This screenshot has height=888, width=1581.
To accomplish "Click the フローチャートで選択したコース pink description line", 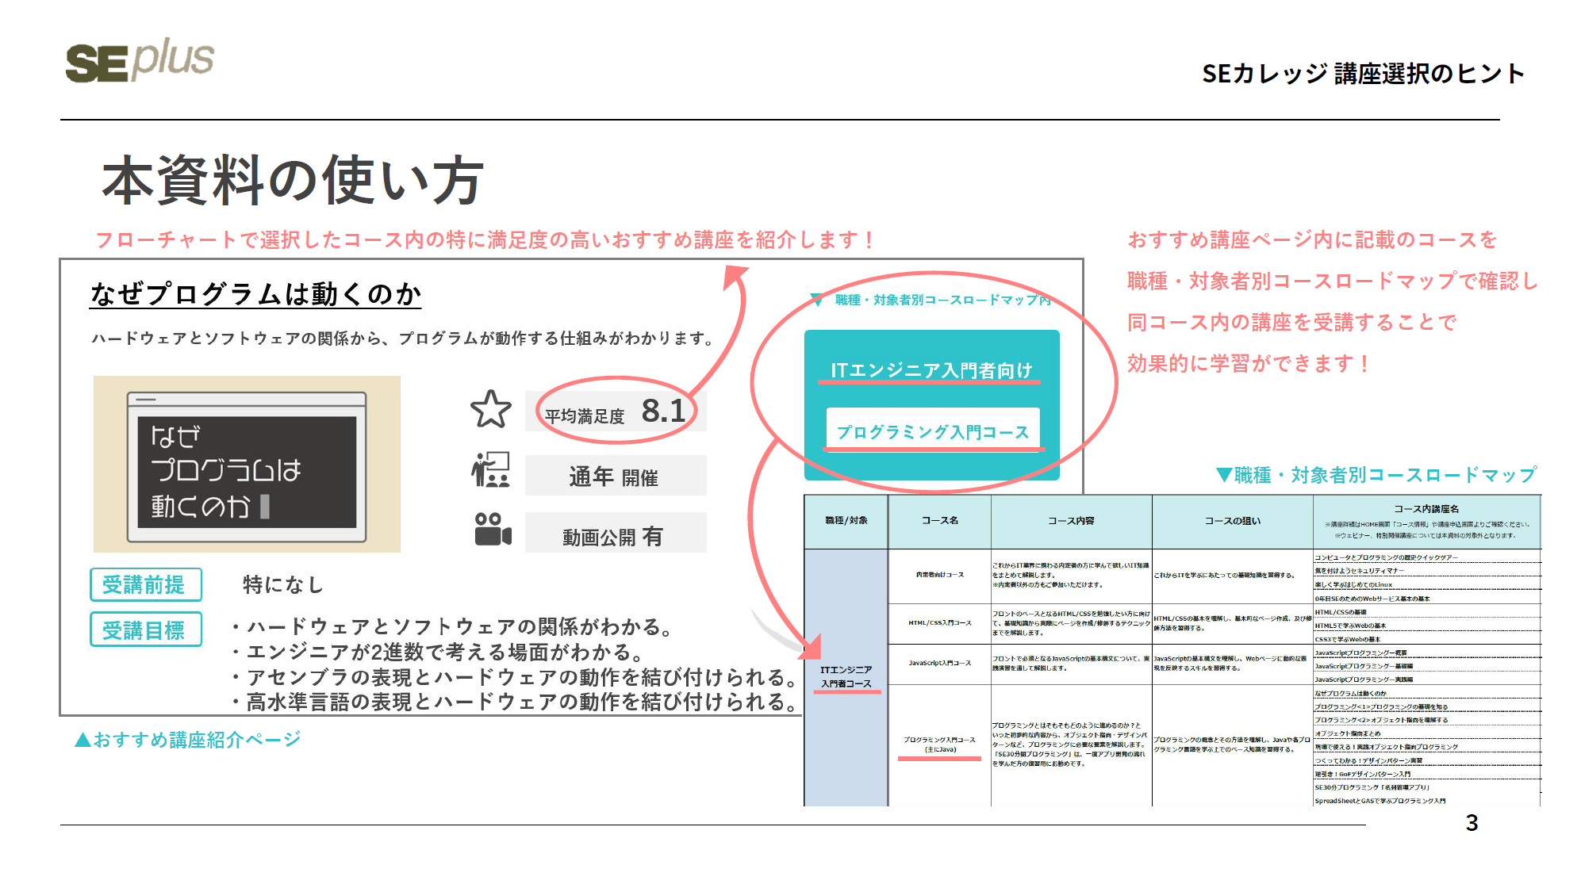I will coord(485,239).
